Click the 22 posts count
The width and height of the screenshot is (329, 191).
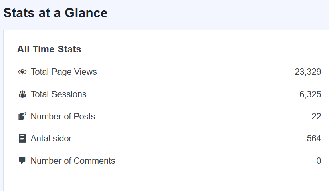[x=316, y=117]
